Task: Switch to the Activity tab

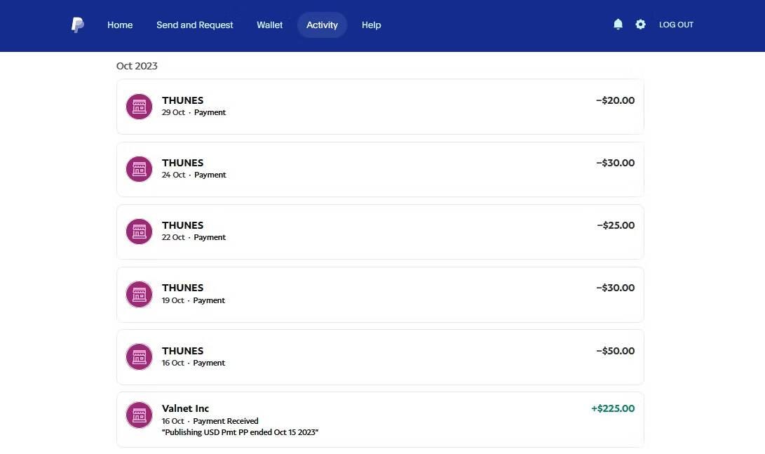Action: [322, 25]
